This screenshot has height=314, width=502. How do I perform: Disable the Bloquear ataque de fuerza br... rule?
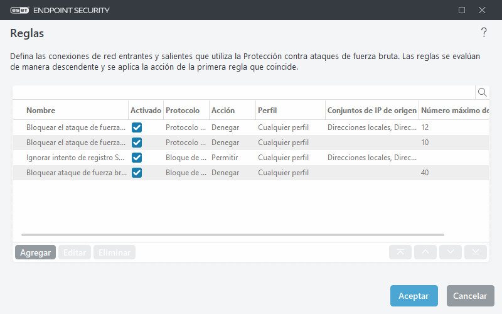coord(137,173)
